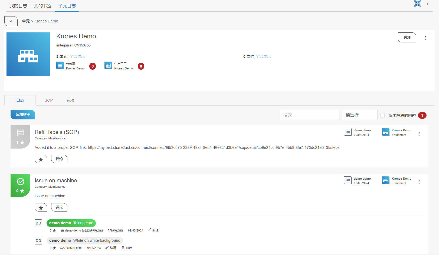Click the 分公司 Krones Demo unit icon
The image size is (439, 255).
point(60,66)
